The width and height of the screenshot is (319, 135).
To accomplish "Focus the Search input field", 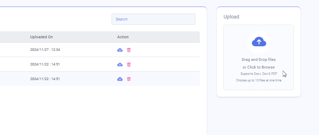I will [x=153, y=19].
